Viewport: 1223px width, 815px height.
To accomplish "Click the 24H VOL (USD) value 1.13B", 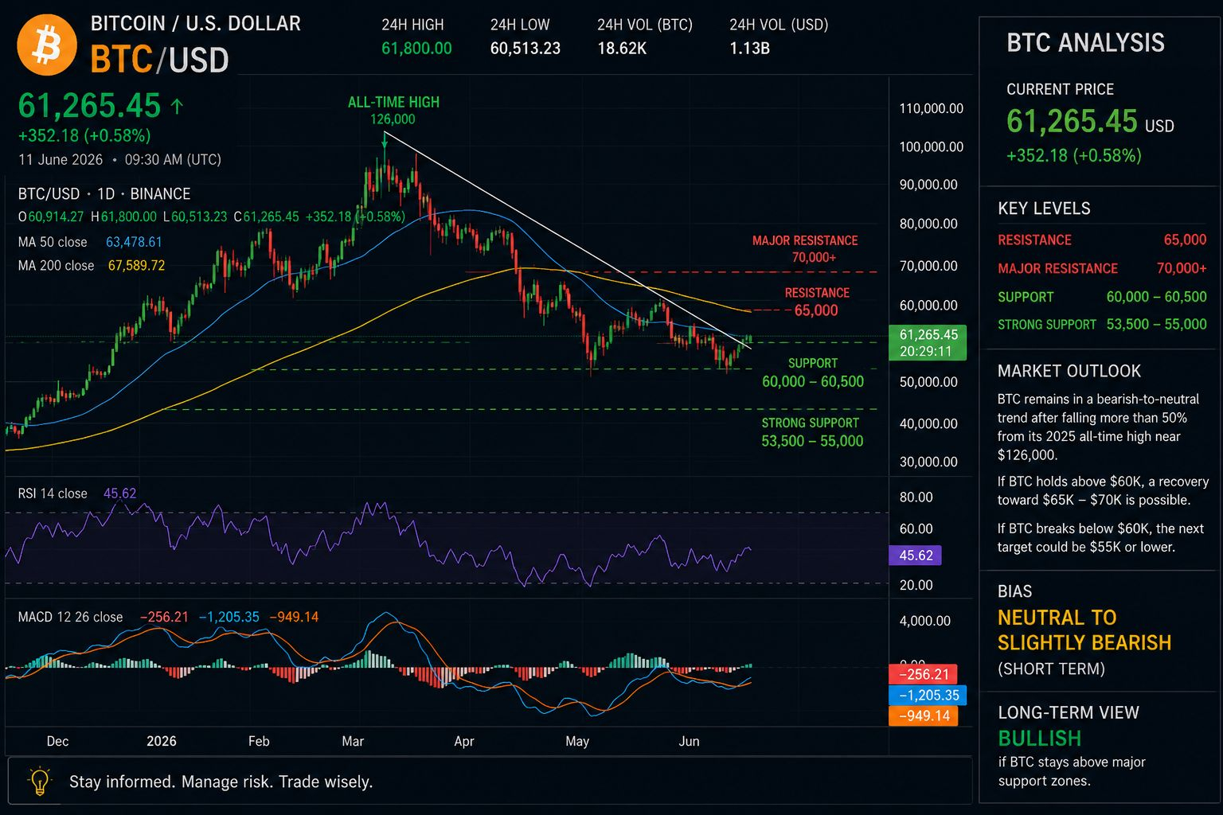I will point(749,49).
